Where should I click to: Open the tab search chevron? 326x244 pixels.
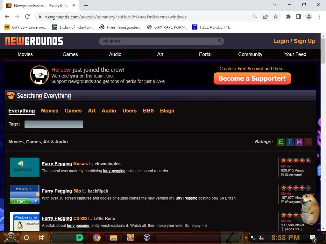(275, 4)
